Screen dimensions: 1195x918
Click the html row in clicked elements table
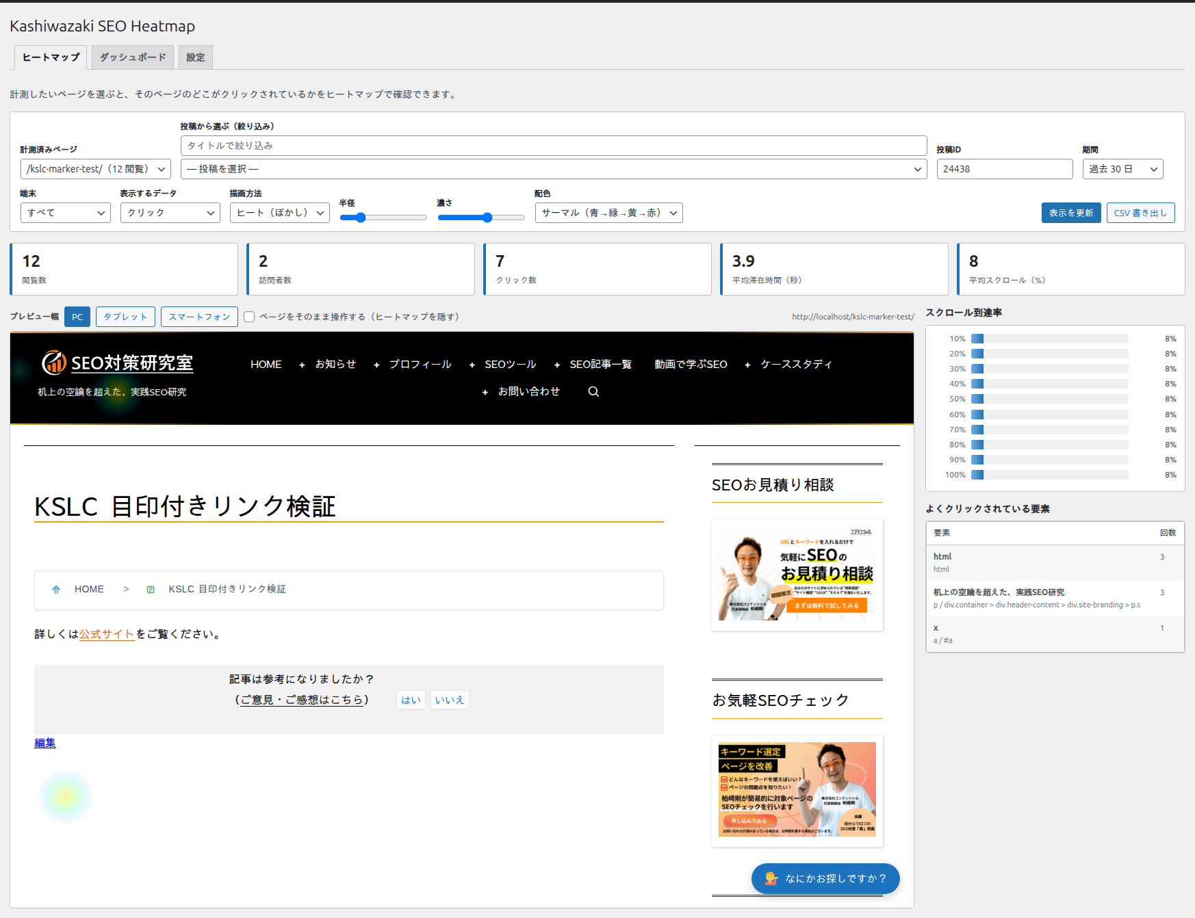pos(1055,562)
